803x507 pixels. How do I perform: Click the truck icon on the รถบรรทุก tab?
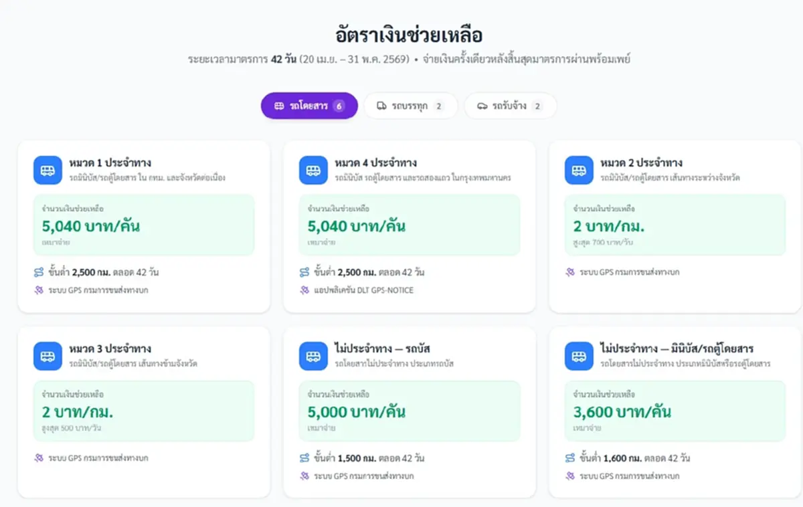(382, 106)
